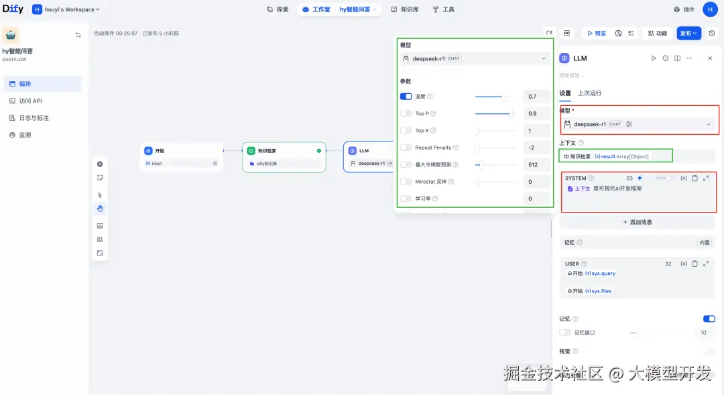724x395 pixels.
Task: Click the Dify logo
Action: tap(13, 9)
